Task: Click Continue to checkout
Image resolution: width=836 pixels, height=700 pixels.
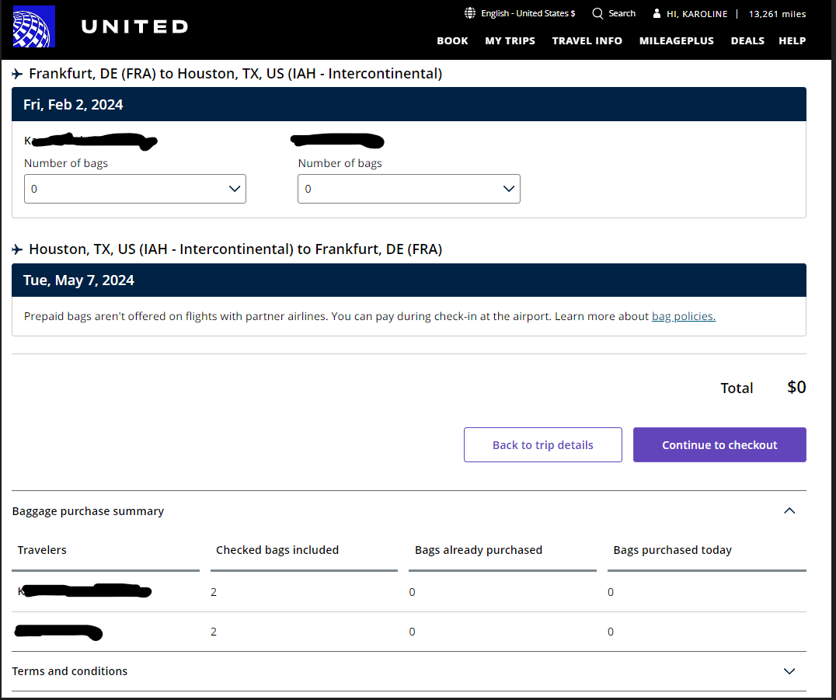Action: click(719, 444)
